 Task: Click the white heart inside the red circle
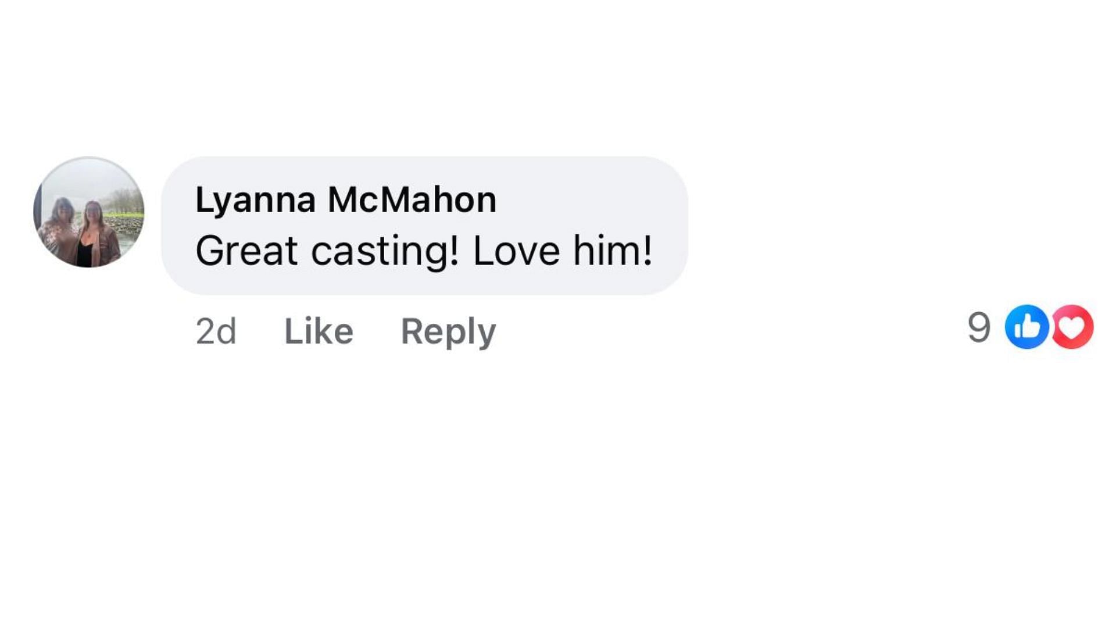pyautogui.click(x=1072, y=327)
